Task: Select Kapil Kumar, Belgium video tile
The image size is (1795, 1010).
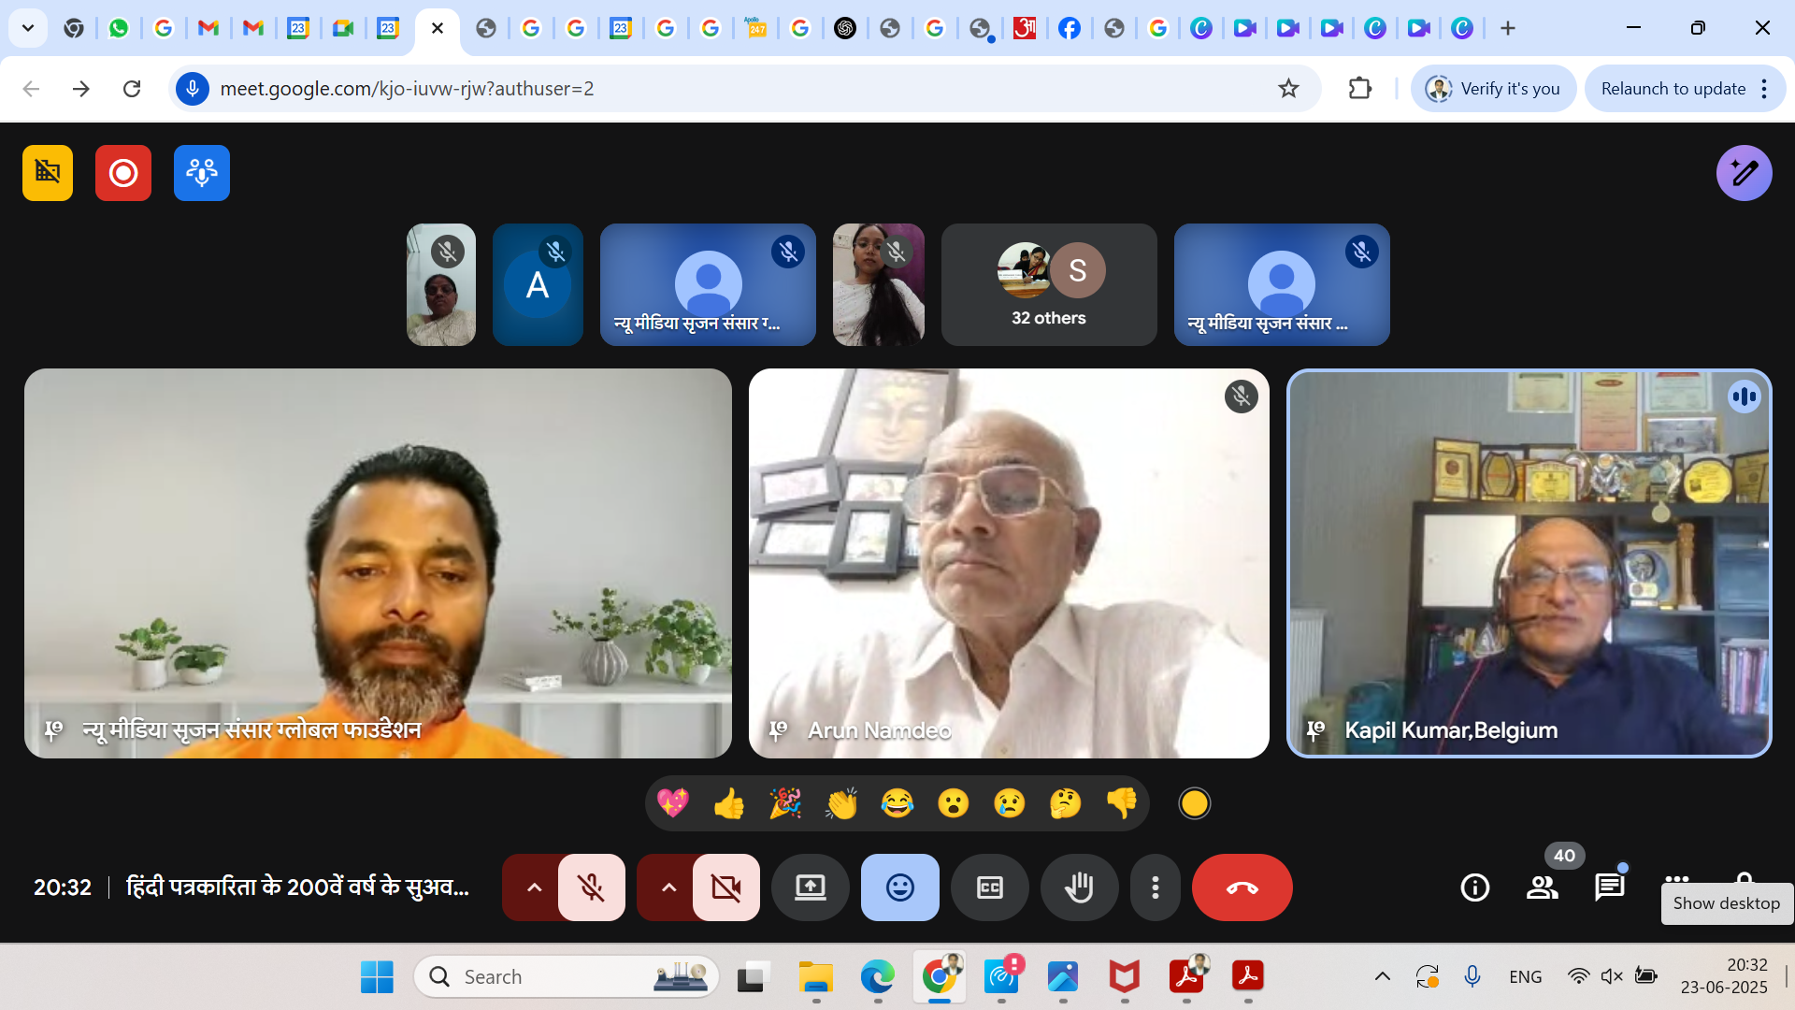Action: pyautogui.click(x=1529, y=563)
